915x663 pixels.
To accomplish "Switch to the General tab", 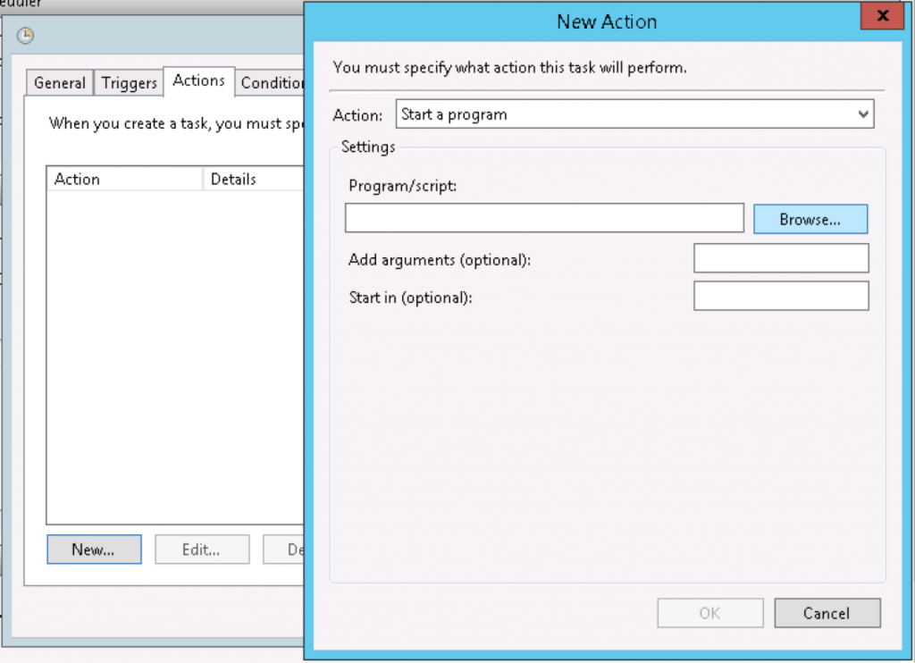I will coord(58,82).
